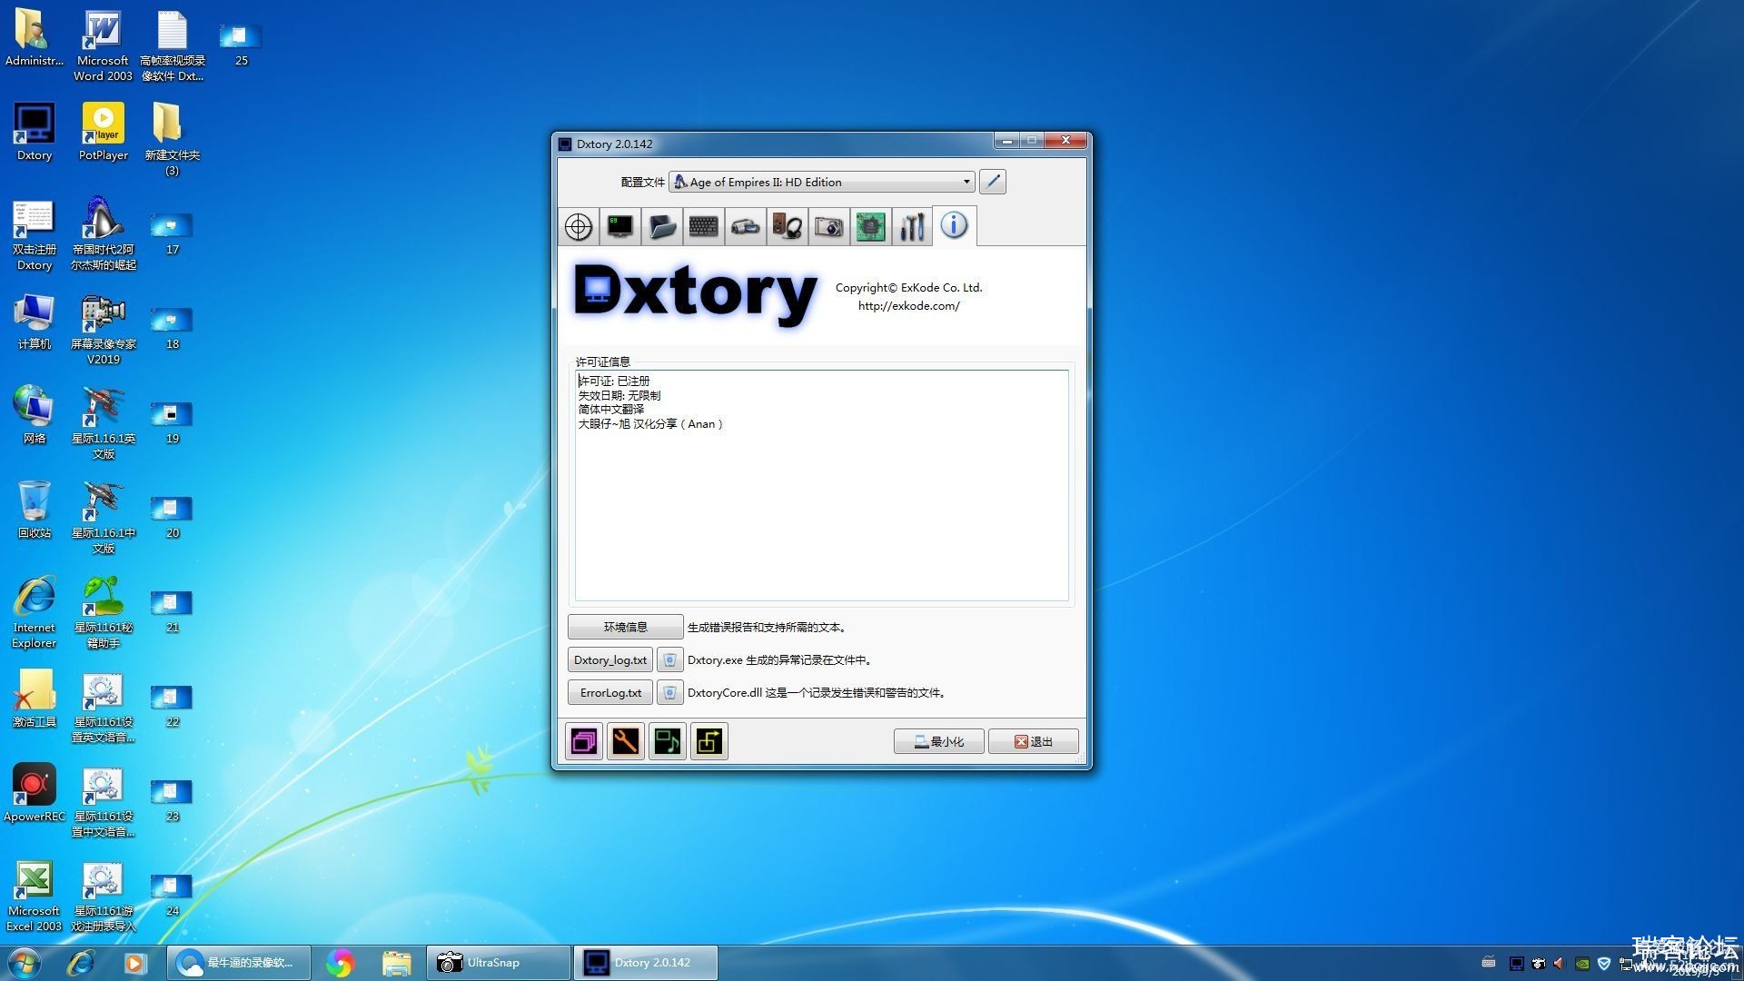Image resolution: width=1744 pixels, height=981 pixels.
Task: Select the desktop thumbnail labeled 24
Action: (172, 895)
